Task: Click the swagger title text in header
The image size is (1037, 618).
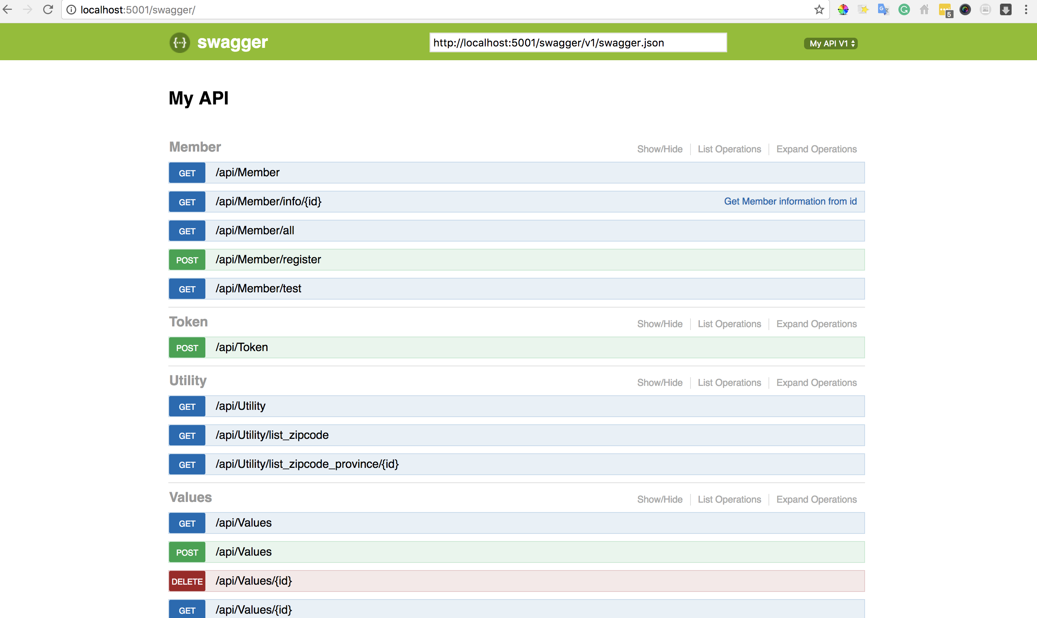Action: tap(233, 42)
